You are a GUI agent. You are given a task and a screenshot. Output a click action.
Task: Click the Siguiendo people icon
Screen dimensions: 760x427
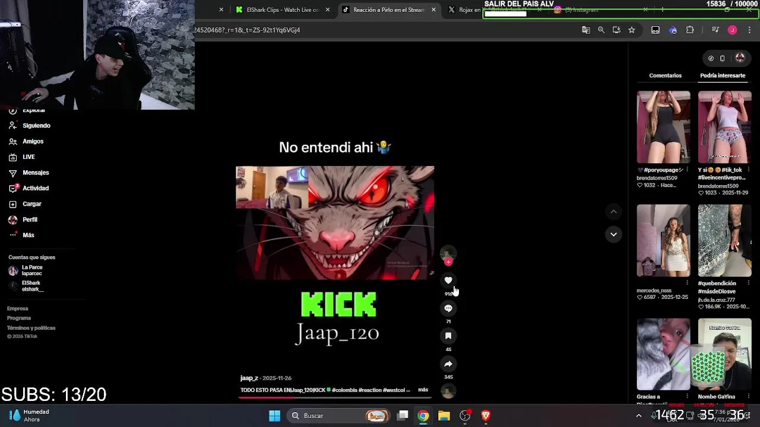pos(12,126)
